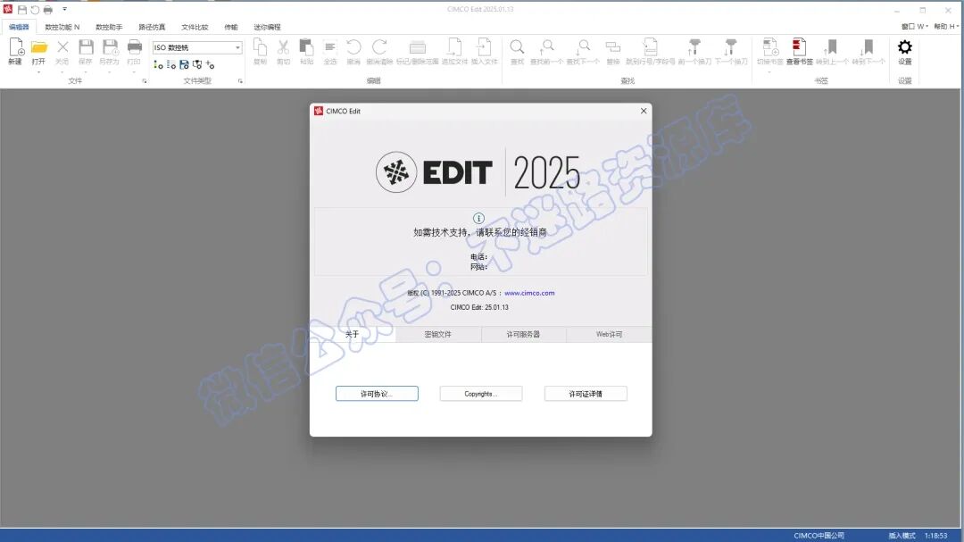
Task: Select the 密钥文件 tab in dialog
Action: click(x=437, y=334)
